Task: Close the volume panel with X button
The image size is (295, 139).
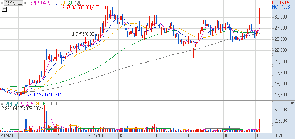Action: (292, 103)
